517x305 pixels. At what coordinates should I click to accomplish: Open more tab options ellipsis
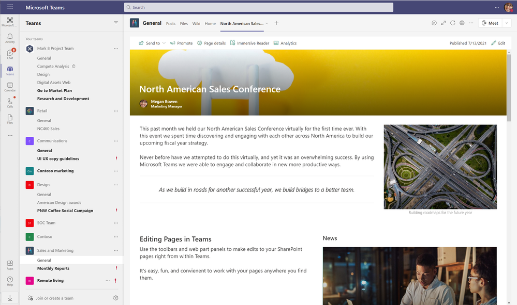pos(471,23)
